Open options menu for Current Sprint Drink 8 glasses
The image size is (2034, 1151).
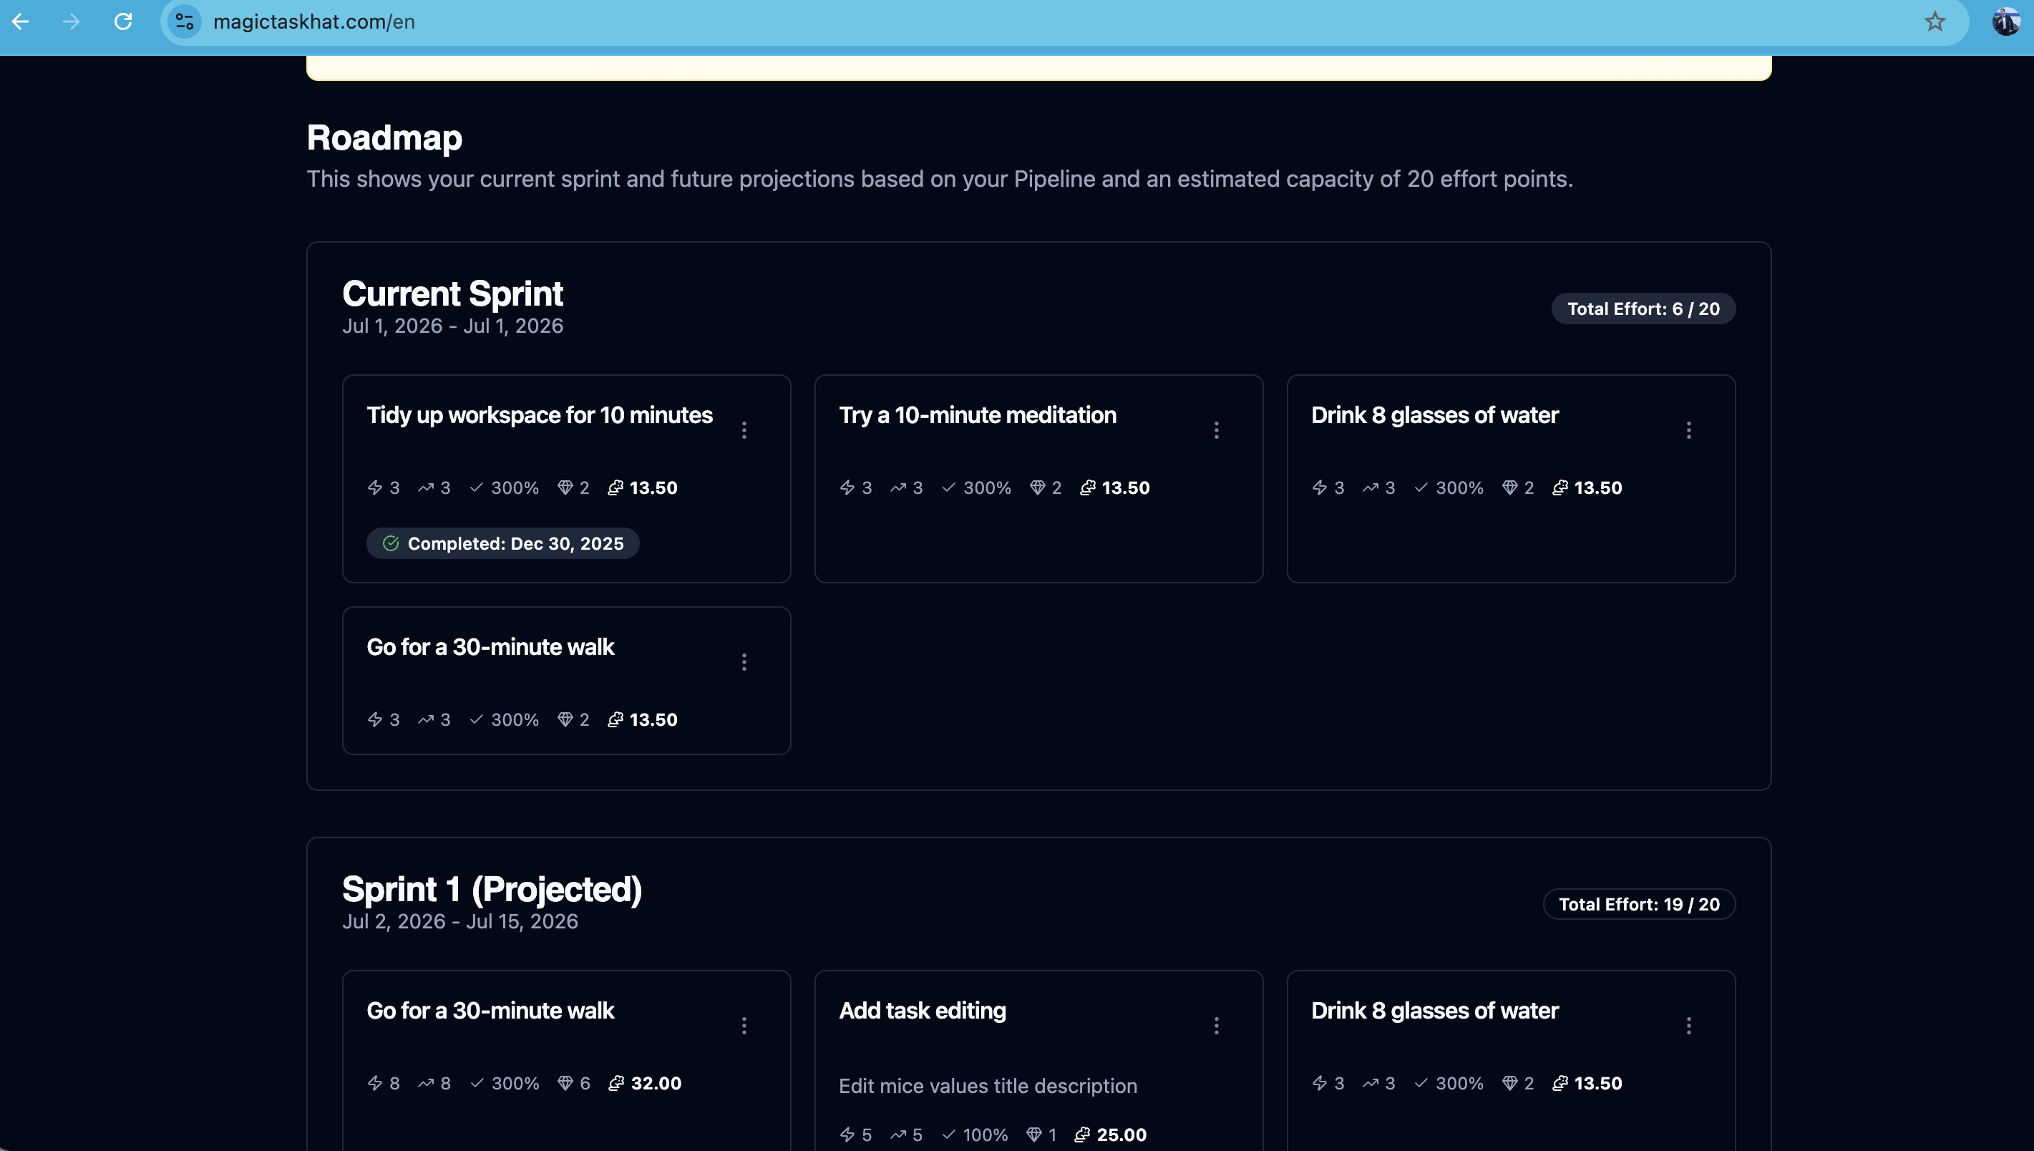click(x=1689, y=430)
